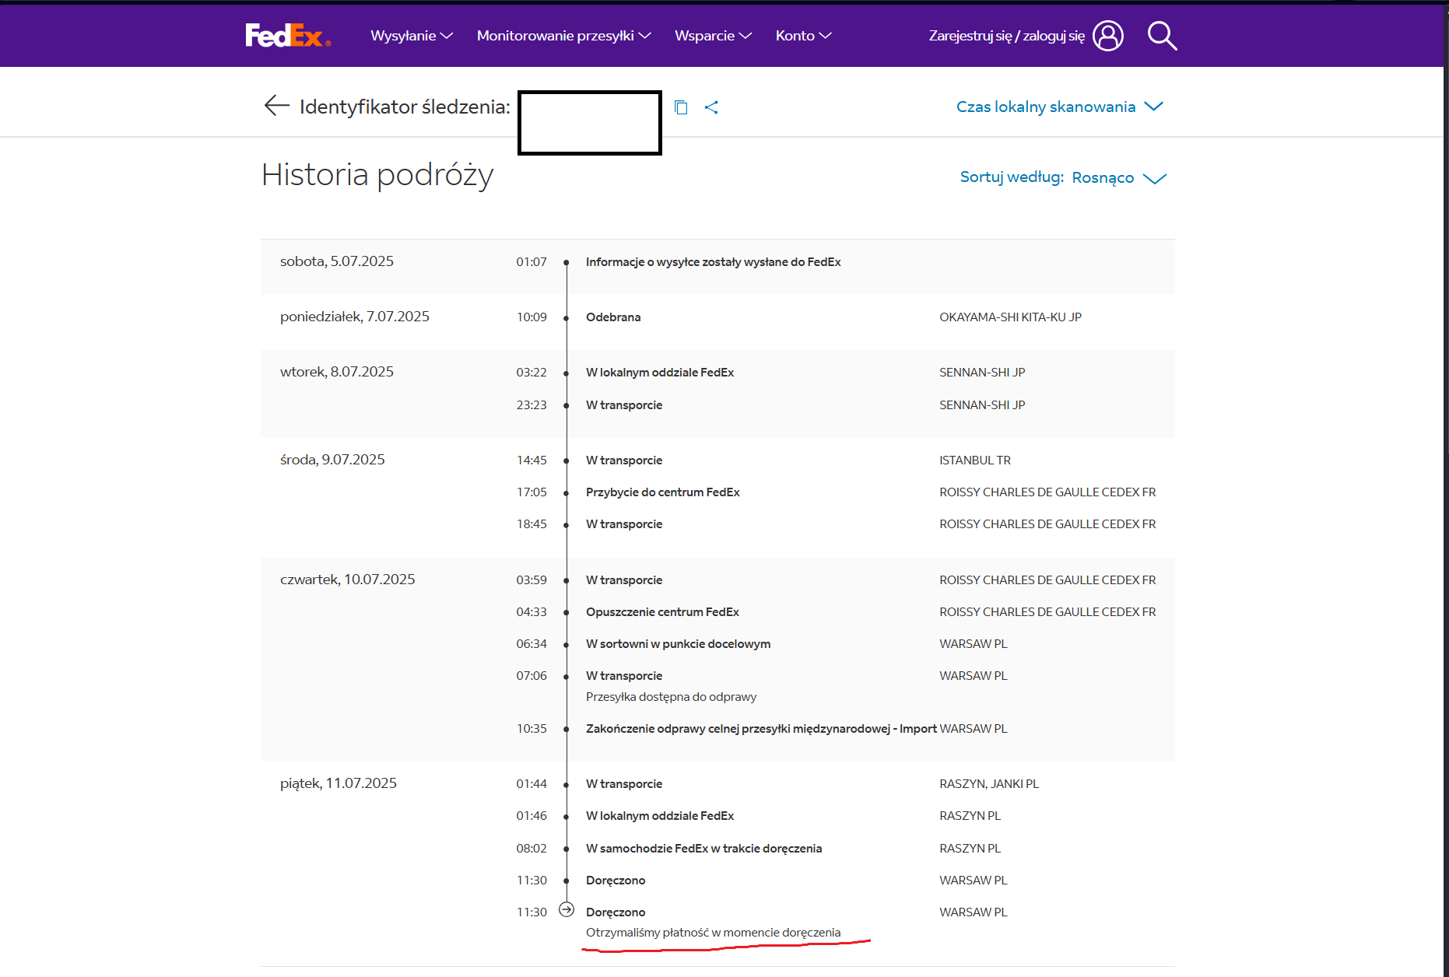Copy the tracking number with copy icon
This screenshot has height=977, width=1449.
coord(681,107)
